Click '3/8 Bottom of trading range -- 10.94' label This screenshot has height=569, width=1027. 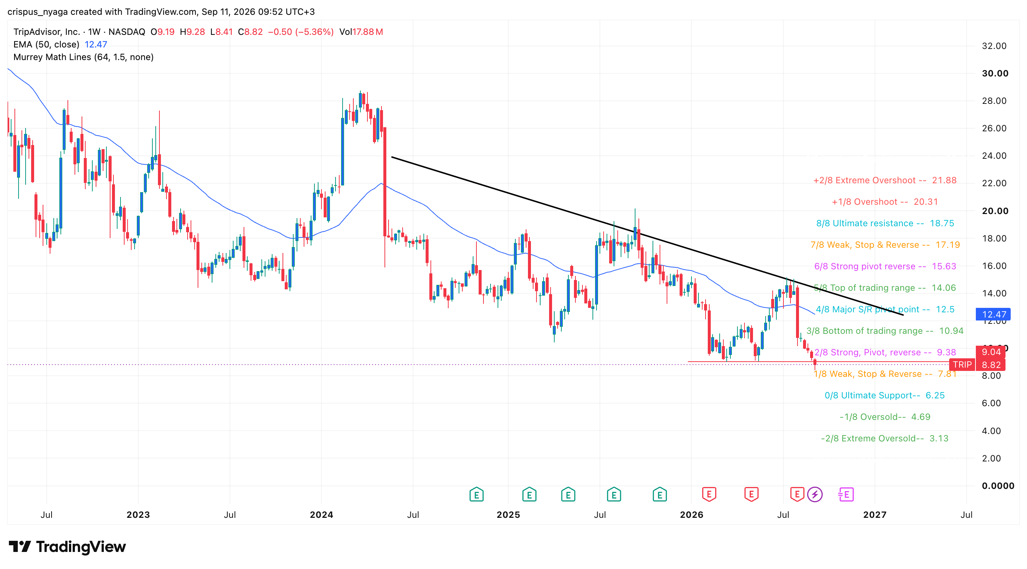click(x=885, y=331)
